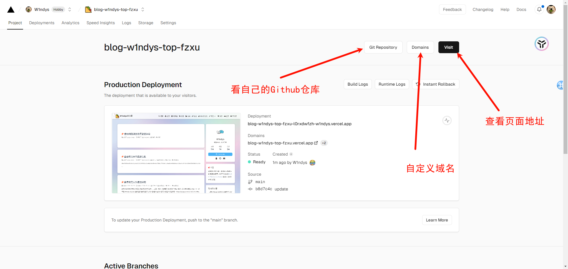Click the blue floating widget on right edge
Screen dimensions: 568x269
pyautogui.click(x=561, y=85)
